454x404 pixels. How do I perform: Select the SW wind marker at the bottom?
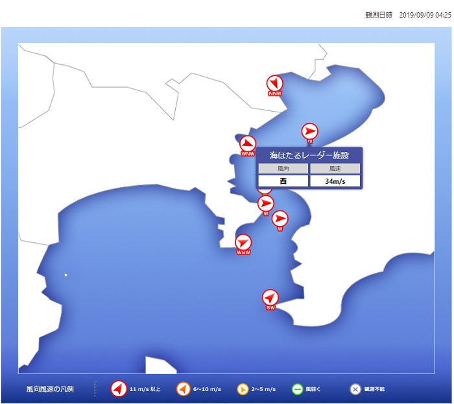(270, 298)
